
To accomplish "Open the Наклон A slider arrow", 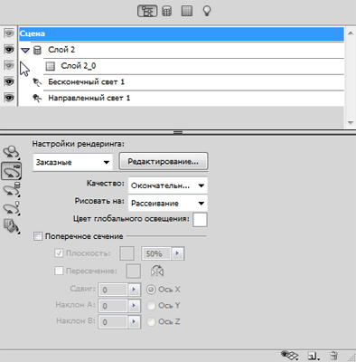I will [x=134, y=306].
